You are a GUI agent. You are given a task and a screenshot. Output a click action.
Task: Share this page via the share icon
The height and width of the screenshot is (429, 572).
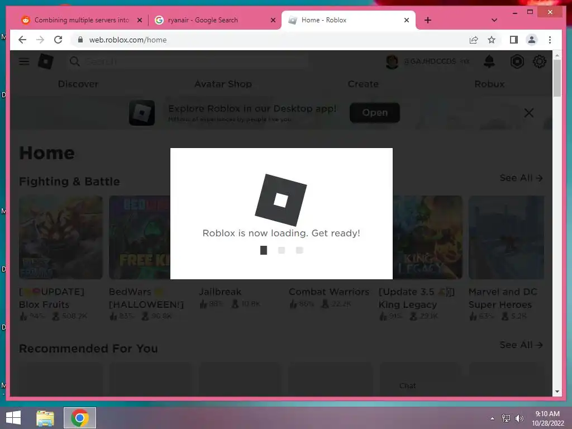474,40
